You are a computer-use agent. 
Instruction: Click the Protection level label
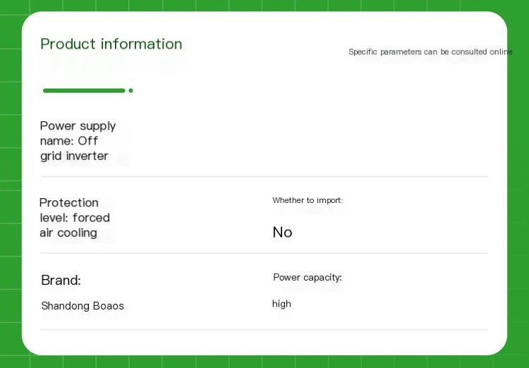pyautogui.click(x=69, y=210)
